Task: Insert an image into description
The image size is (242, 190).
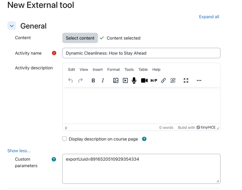Action: tap(116, 80)
